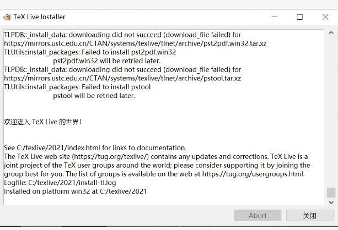Maximize the installer window

click(299, 17)
